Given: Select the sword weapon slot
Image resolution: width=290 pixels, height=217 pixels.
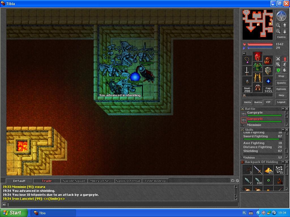Looking at the screenshot, I should [x=247, y=71].
